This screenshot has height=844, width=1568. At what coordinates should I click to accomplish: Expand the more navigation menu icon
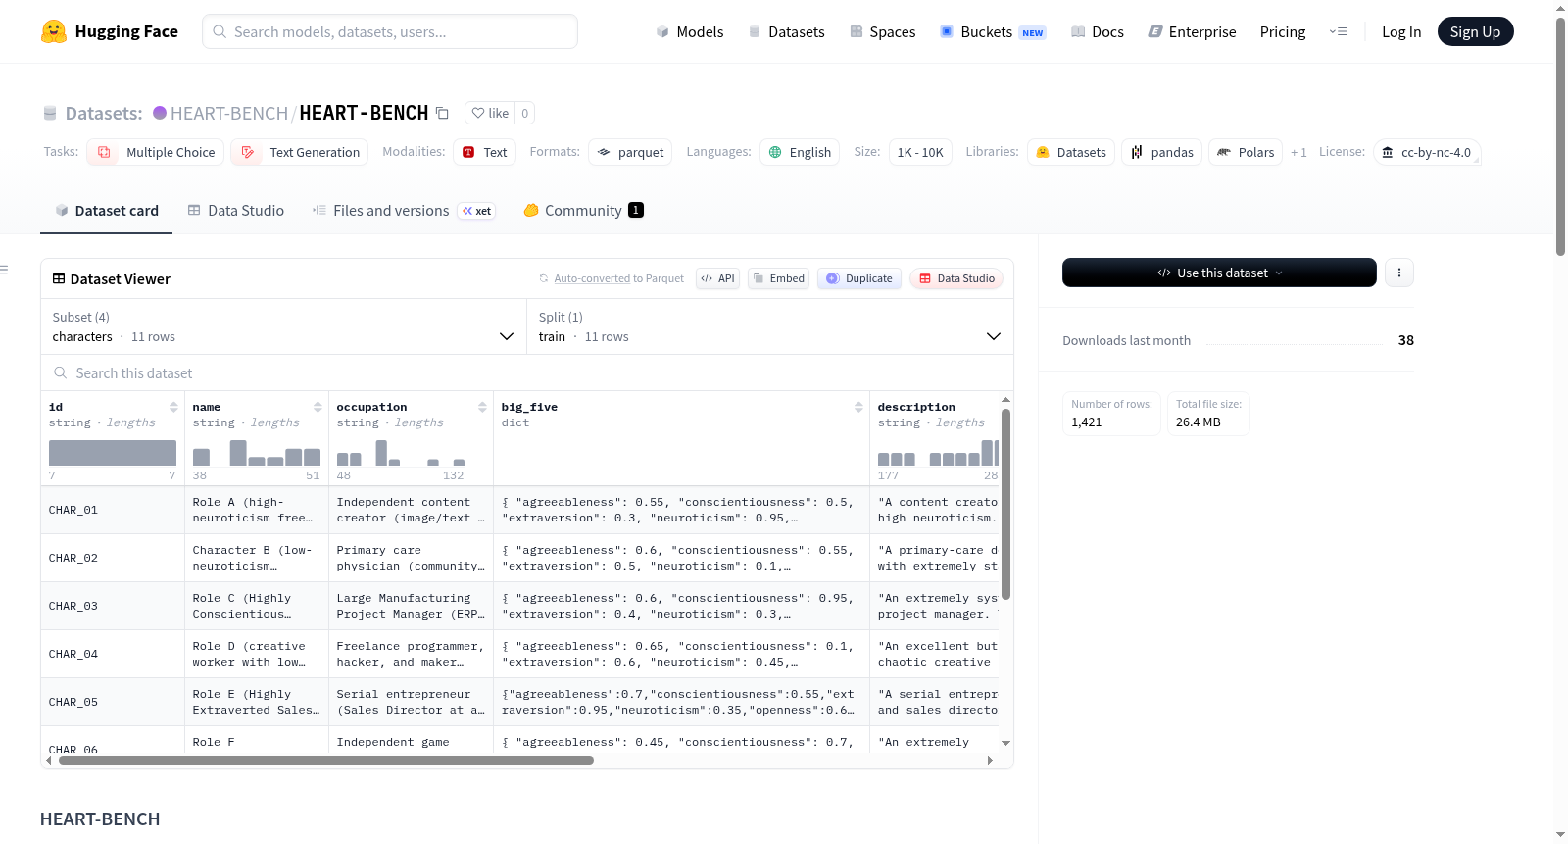(x=1338, y=31)
